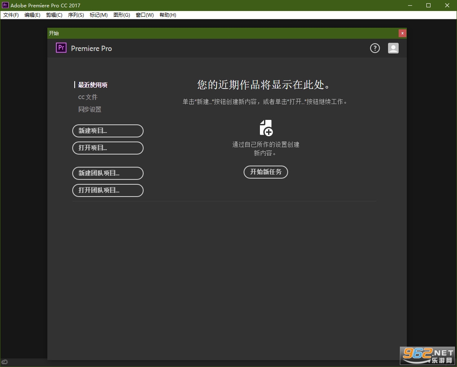The image size is (457, 367).
Task: Open the 窗口(W) menu
Action: pyautogui.click(x=144, y=15)
